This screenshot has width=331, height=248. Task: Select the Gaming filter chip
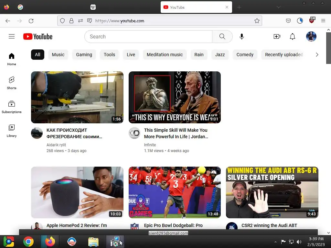(84, 55)
